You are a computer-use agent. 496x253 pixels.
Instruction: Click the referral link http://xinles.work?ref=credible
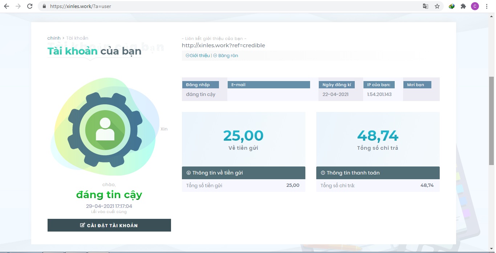(x=223, y=45)
